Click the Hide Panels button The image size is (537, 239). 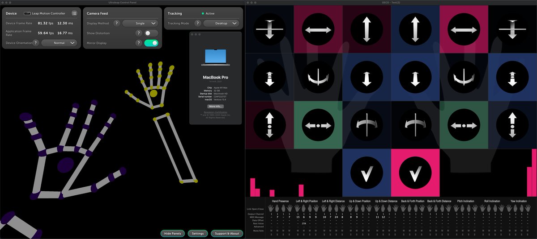173,233
